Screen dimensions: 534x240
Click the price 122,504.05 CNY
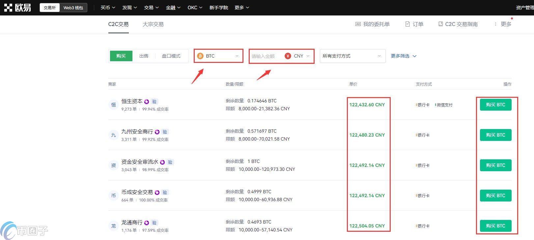click(x=367, y=226)
